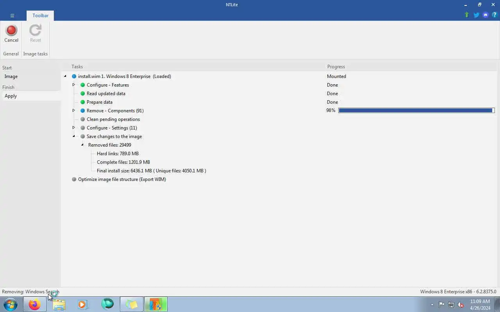Collapse the Removed files: 29499 node
This screenshot has height=312, width=500.
pyautogui.click(x=82, y=145)
